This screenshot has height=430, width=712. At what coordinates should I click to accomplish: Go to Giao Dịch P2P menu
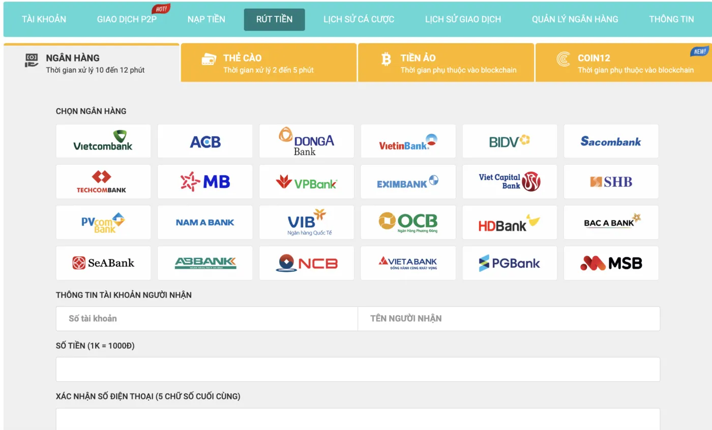point(127,19)
